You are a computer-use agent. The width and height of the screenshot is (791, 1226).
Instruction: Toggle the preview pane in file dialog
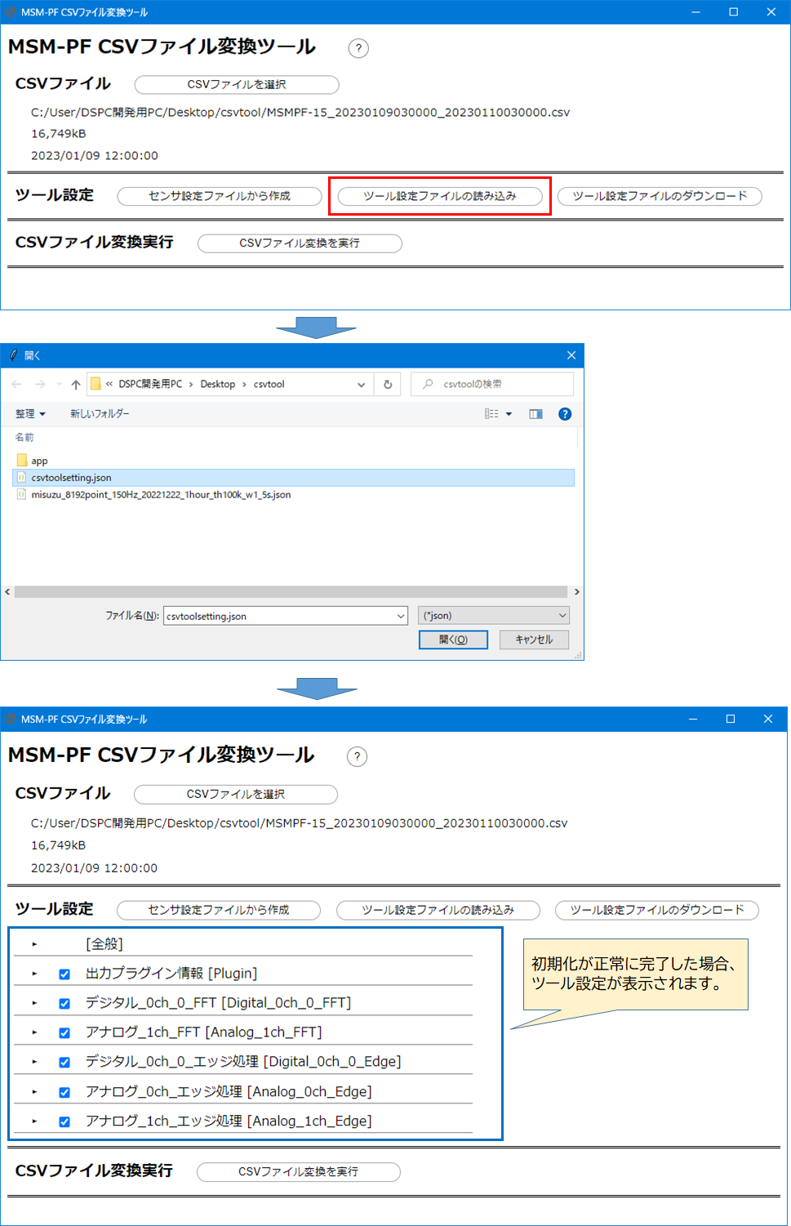tap(535, 414)
